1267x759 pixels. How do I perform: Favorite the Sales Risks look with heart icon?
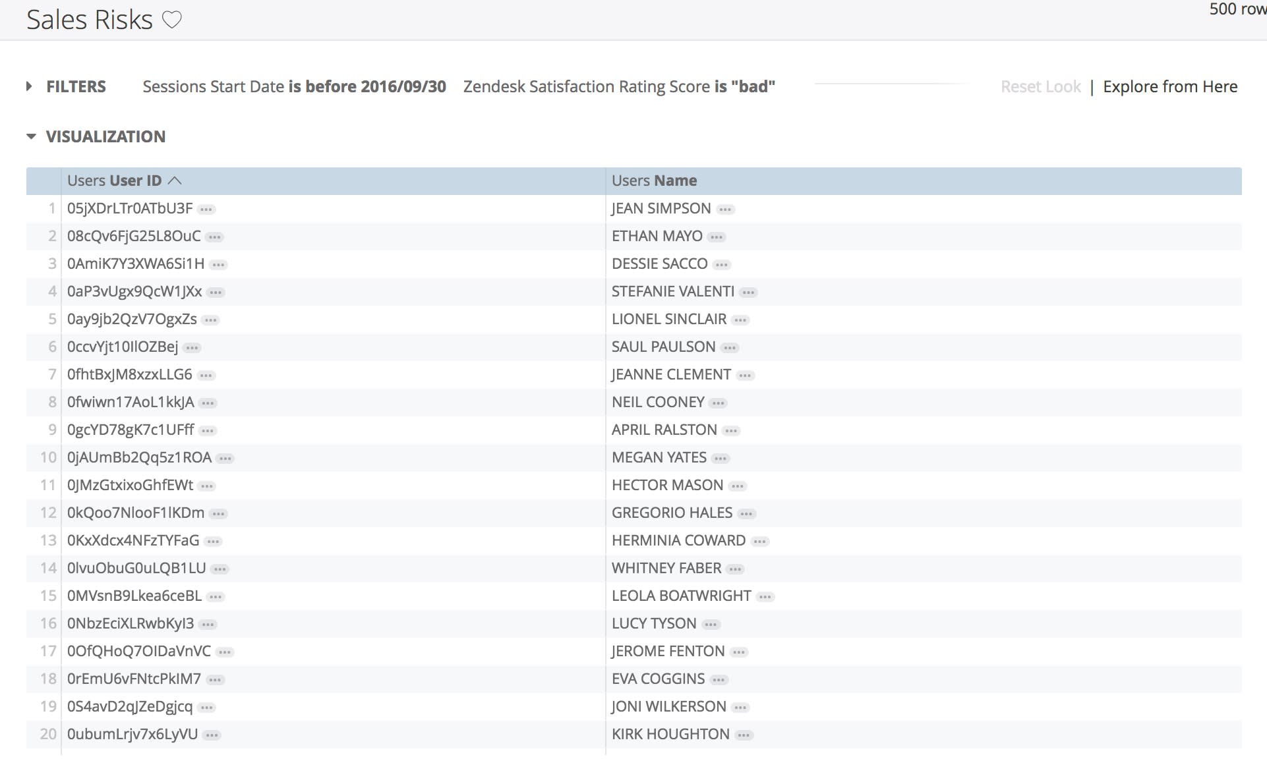[172, 20]
